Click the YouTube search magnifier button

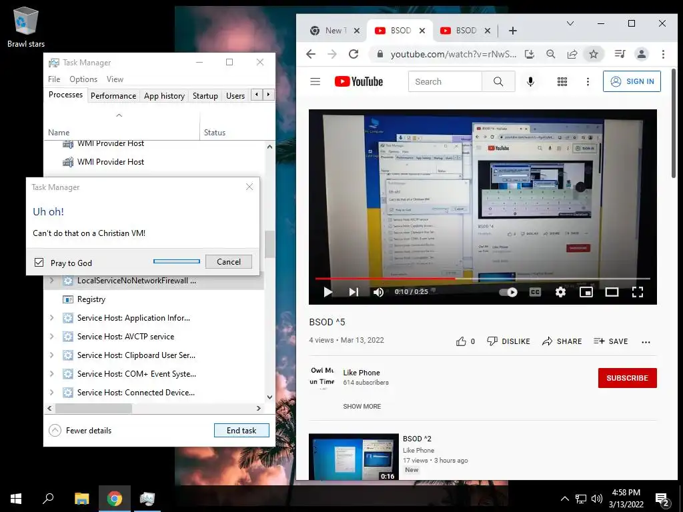(498, 81)
